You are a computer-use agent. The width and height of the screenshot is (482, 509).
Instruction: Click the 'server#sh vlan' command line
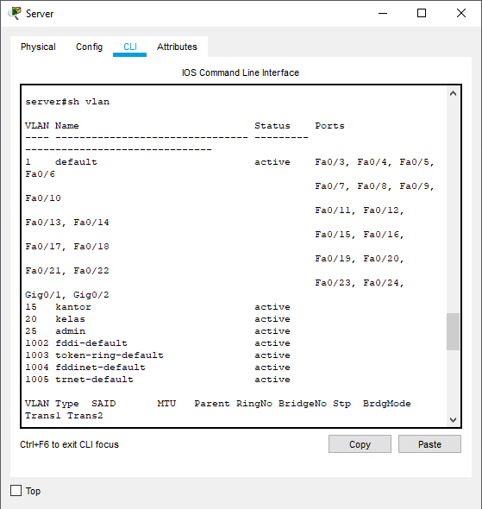tap(67, 102)
